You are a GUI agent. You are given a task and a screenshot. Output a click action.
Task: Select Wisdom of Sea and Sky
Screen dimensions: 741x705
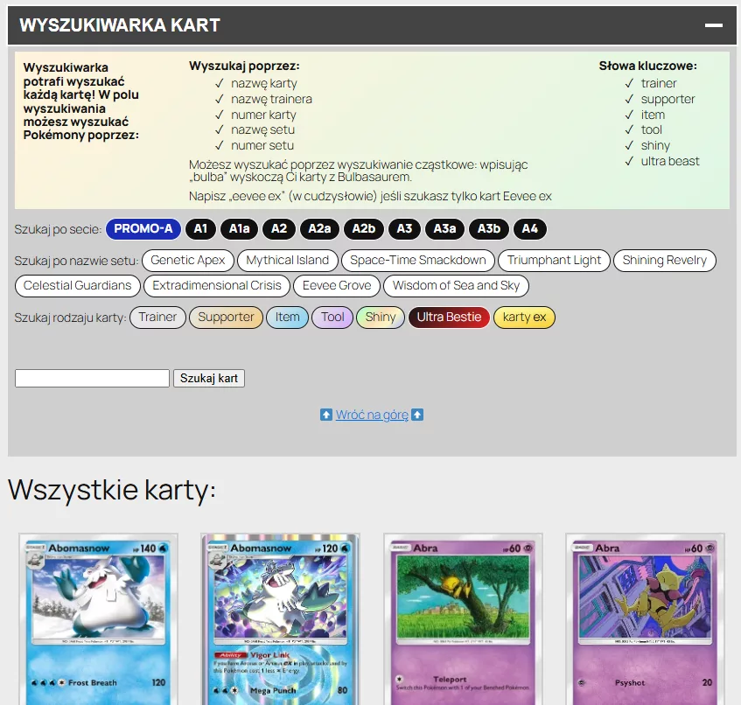click(x=456, y=286)
